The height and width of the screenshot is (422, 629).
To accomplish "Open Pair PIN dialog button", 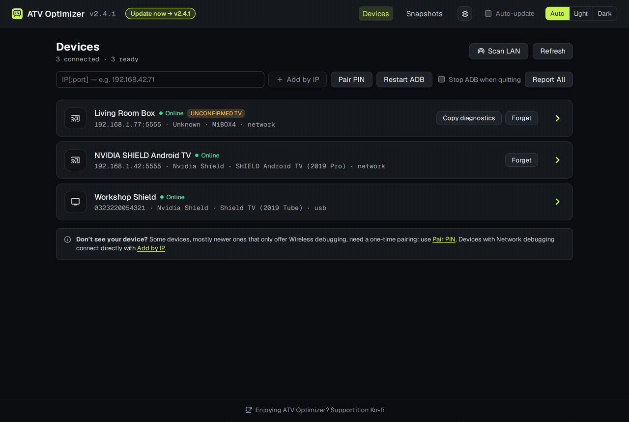I will pyautogui.click(x=351, y=79).
